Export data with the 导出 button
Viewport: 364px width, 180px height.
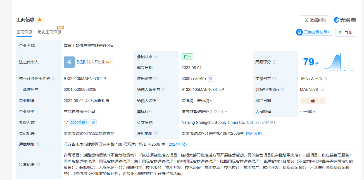346,32
